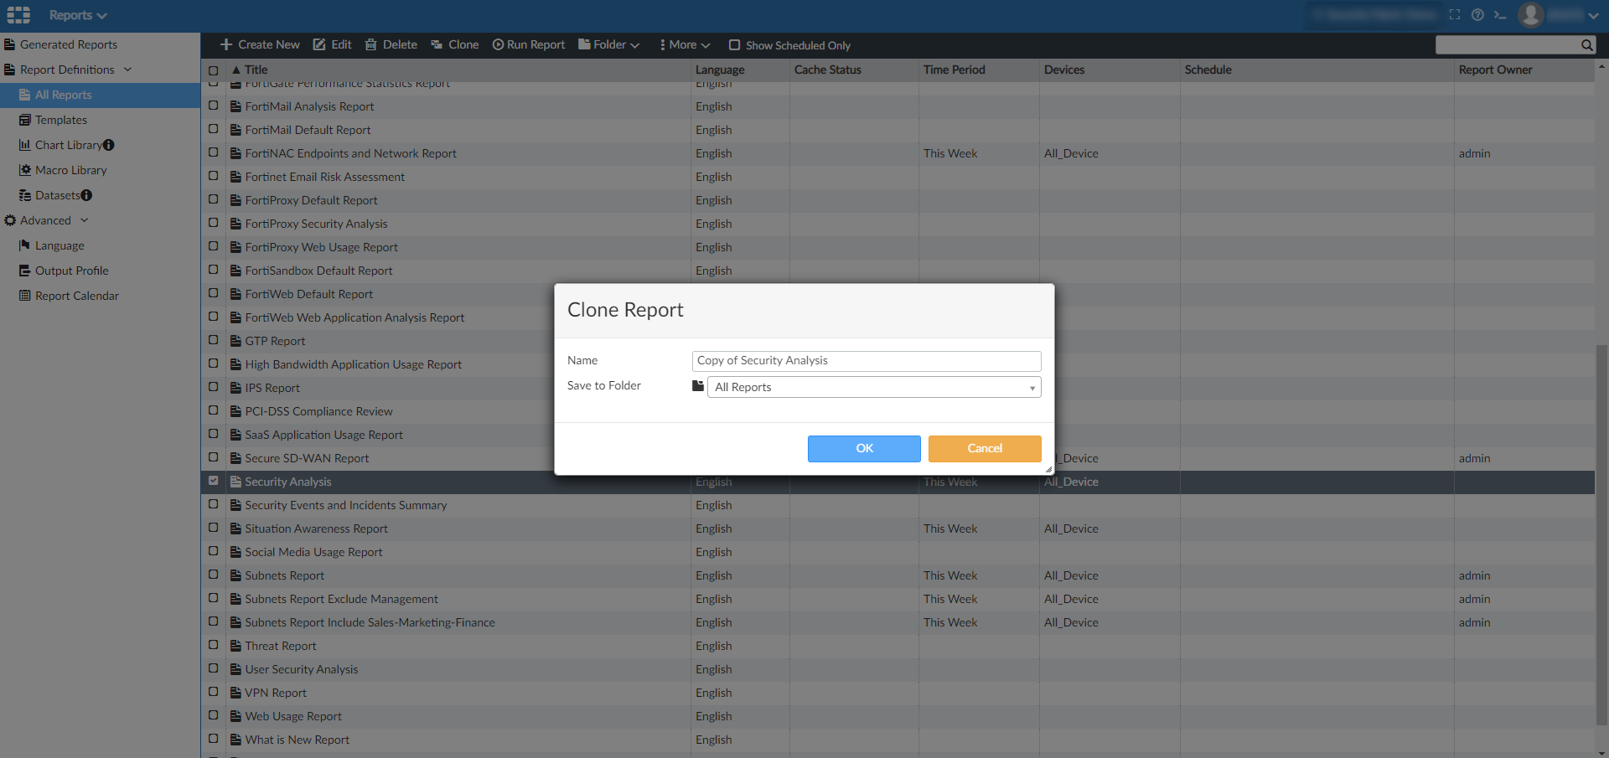Open the app grid menu icon
Screen dimensions: 1609x758
pos(18,15)
